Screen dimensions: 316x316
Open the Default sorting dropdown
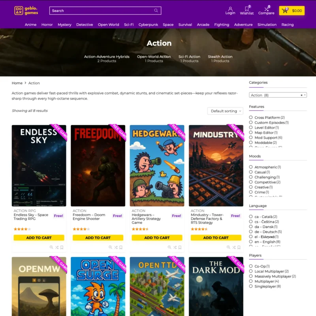coord(225,111)
